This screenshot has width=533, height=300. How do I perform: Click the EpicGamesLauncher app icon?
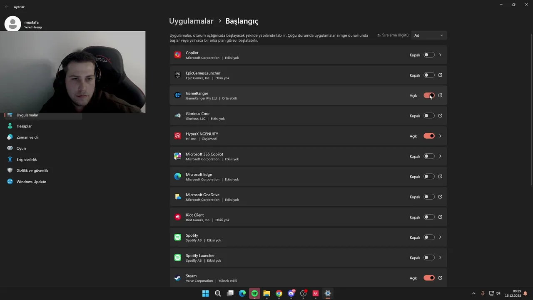(x=178, y=75)
